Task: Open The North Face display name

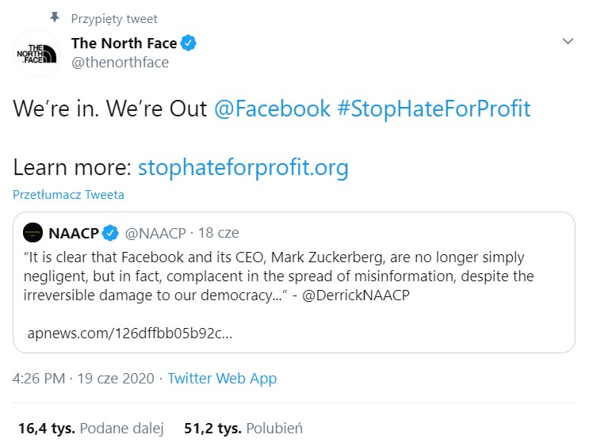Action: (123, 43)
